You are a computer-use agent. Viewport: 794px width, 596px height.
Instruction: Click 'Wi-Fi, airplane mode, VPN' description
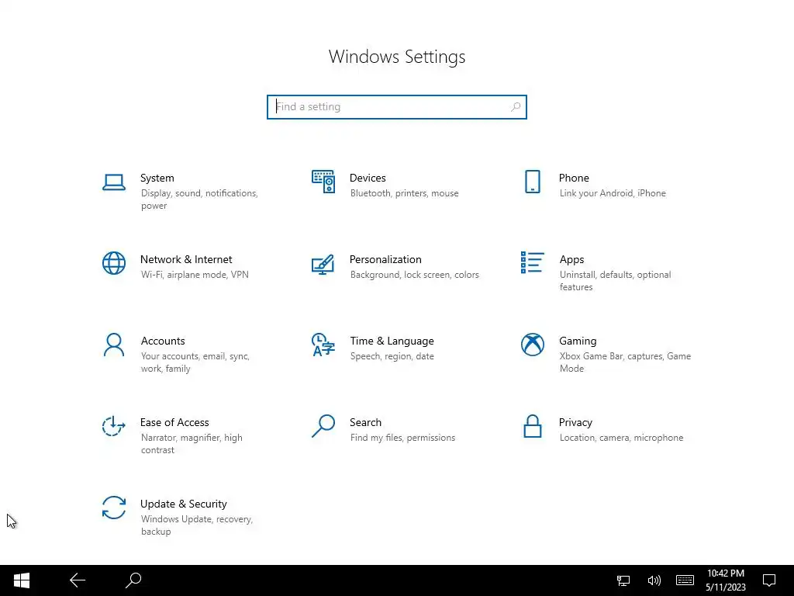(x=195, y=275)
